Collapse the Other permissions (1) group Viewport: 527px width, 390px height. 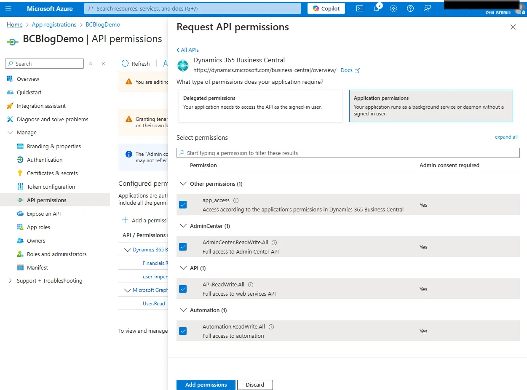point(183,184)
